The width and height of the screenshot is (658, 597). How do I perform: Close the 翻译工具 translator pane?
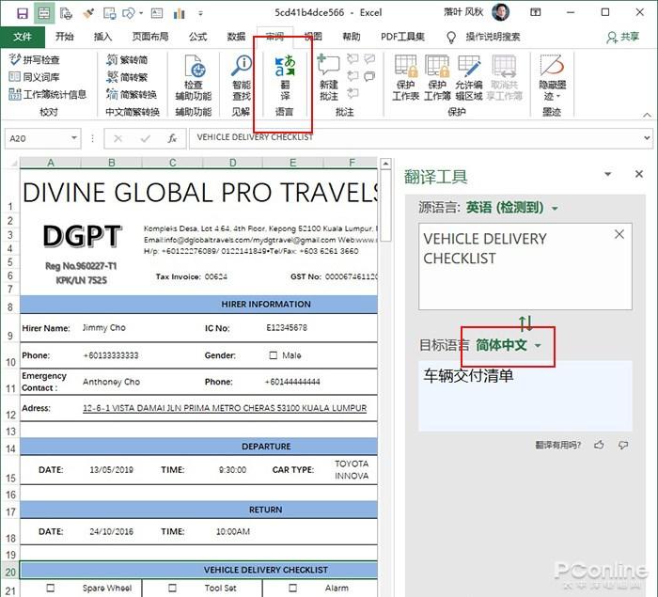point(638,174)
